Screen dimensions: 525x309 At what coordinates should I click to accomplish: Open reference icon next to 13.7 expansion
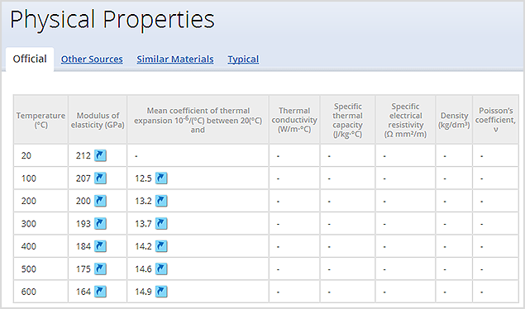click(x=161, y=224)
